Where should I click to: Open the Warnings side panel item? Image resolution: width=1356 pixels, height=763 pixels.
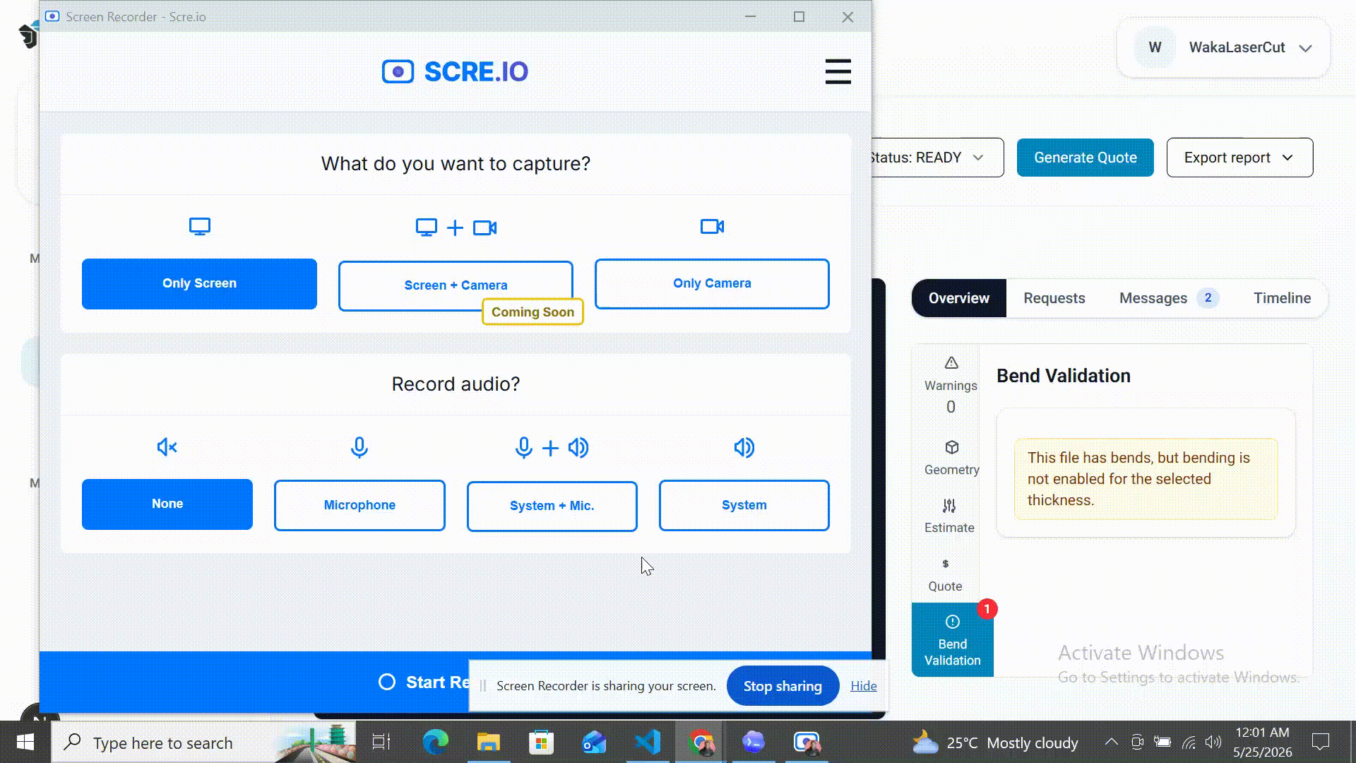pos(951,385)
